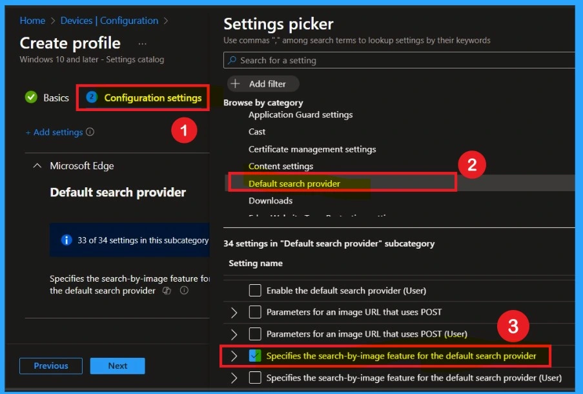Open the Basics step tab
The height and width of the screenshot is (394, 583).
(47, 98)
